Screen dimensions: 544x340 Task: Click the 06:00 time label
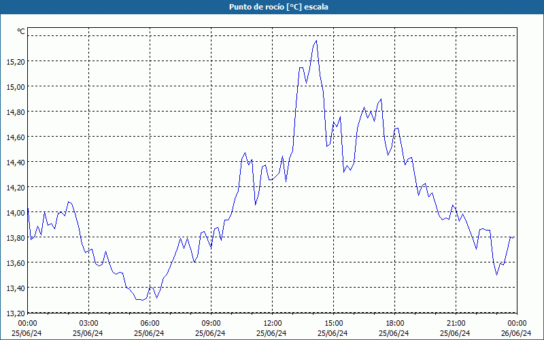(150, 323)
